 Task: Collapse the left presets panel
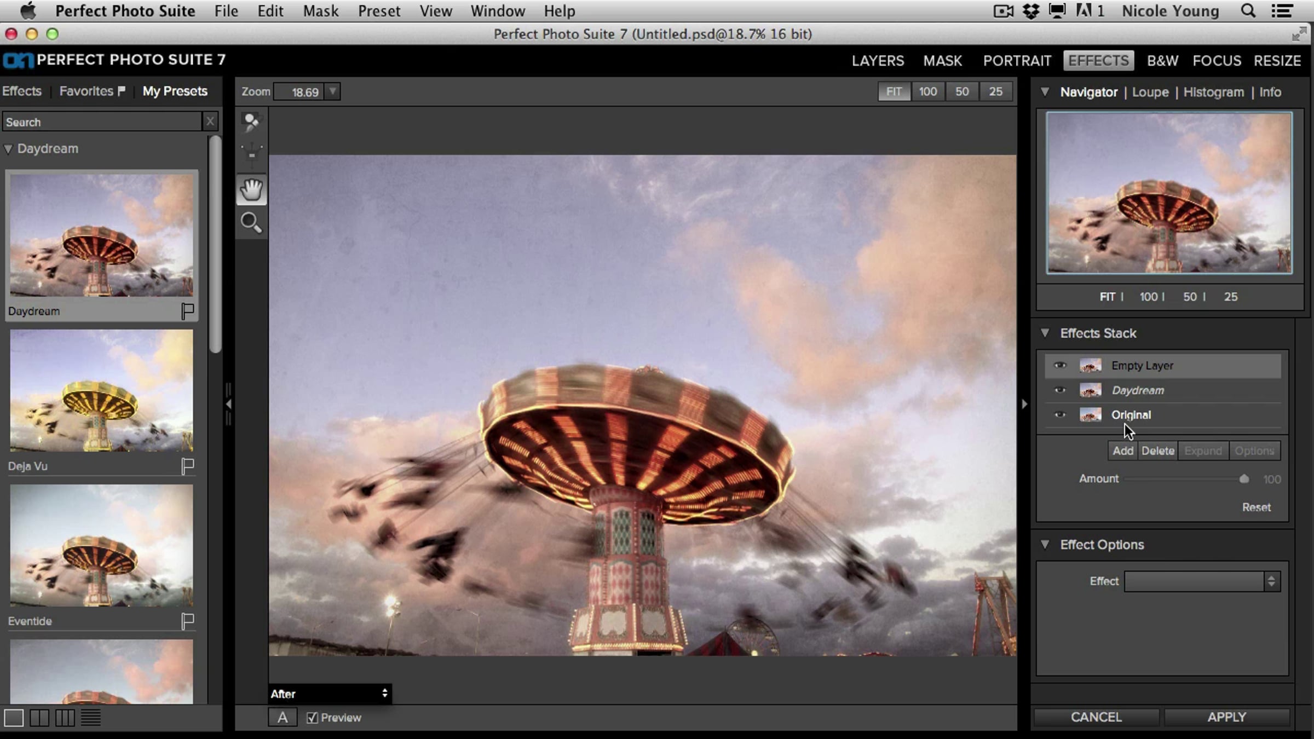[x=228, y=404]
